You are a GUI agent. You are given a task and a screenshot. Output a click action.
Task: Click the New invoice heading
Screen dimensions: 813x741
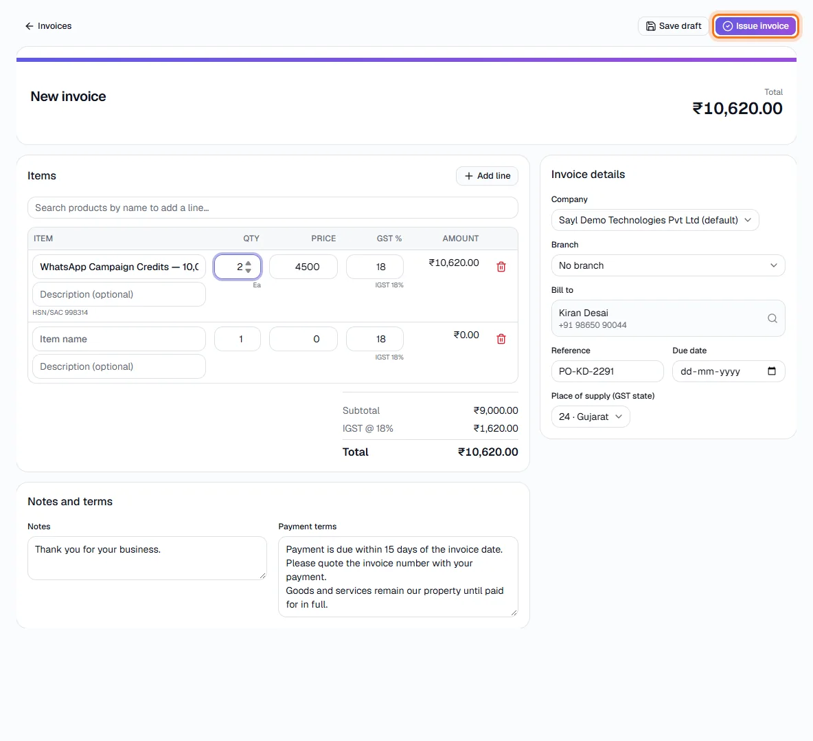68,96
